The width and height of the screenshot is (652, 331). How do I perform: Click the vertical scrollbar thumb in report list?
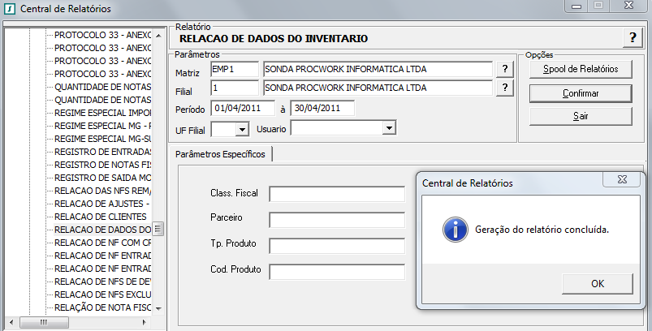tap(158, 229)
